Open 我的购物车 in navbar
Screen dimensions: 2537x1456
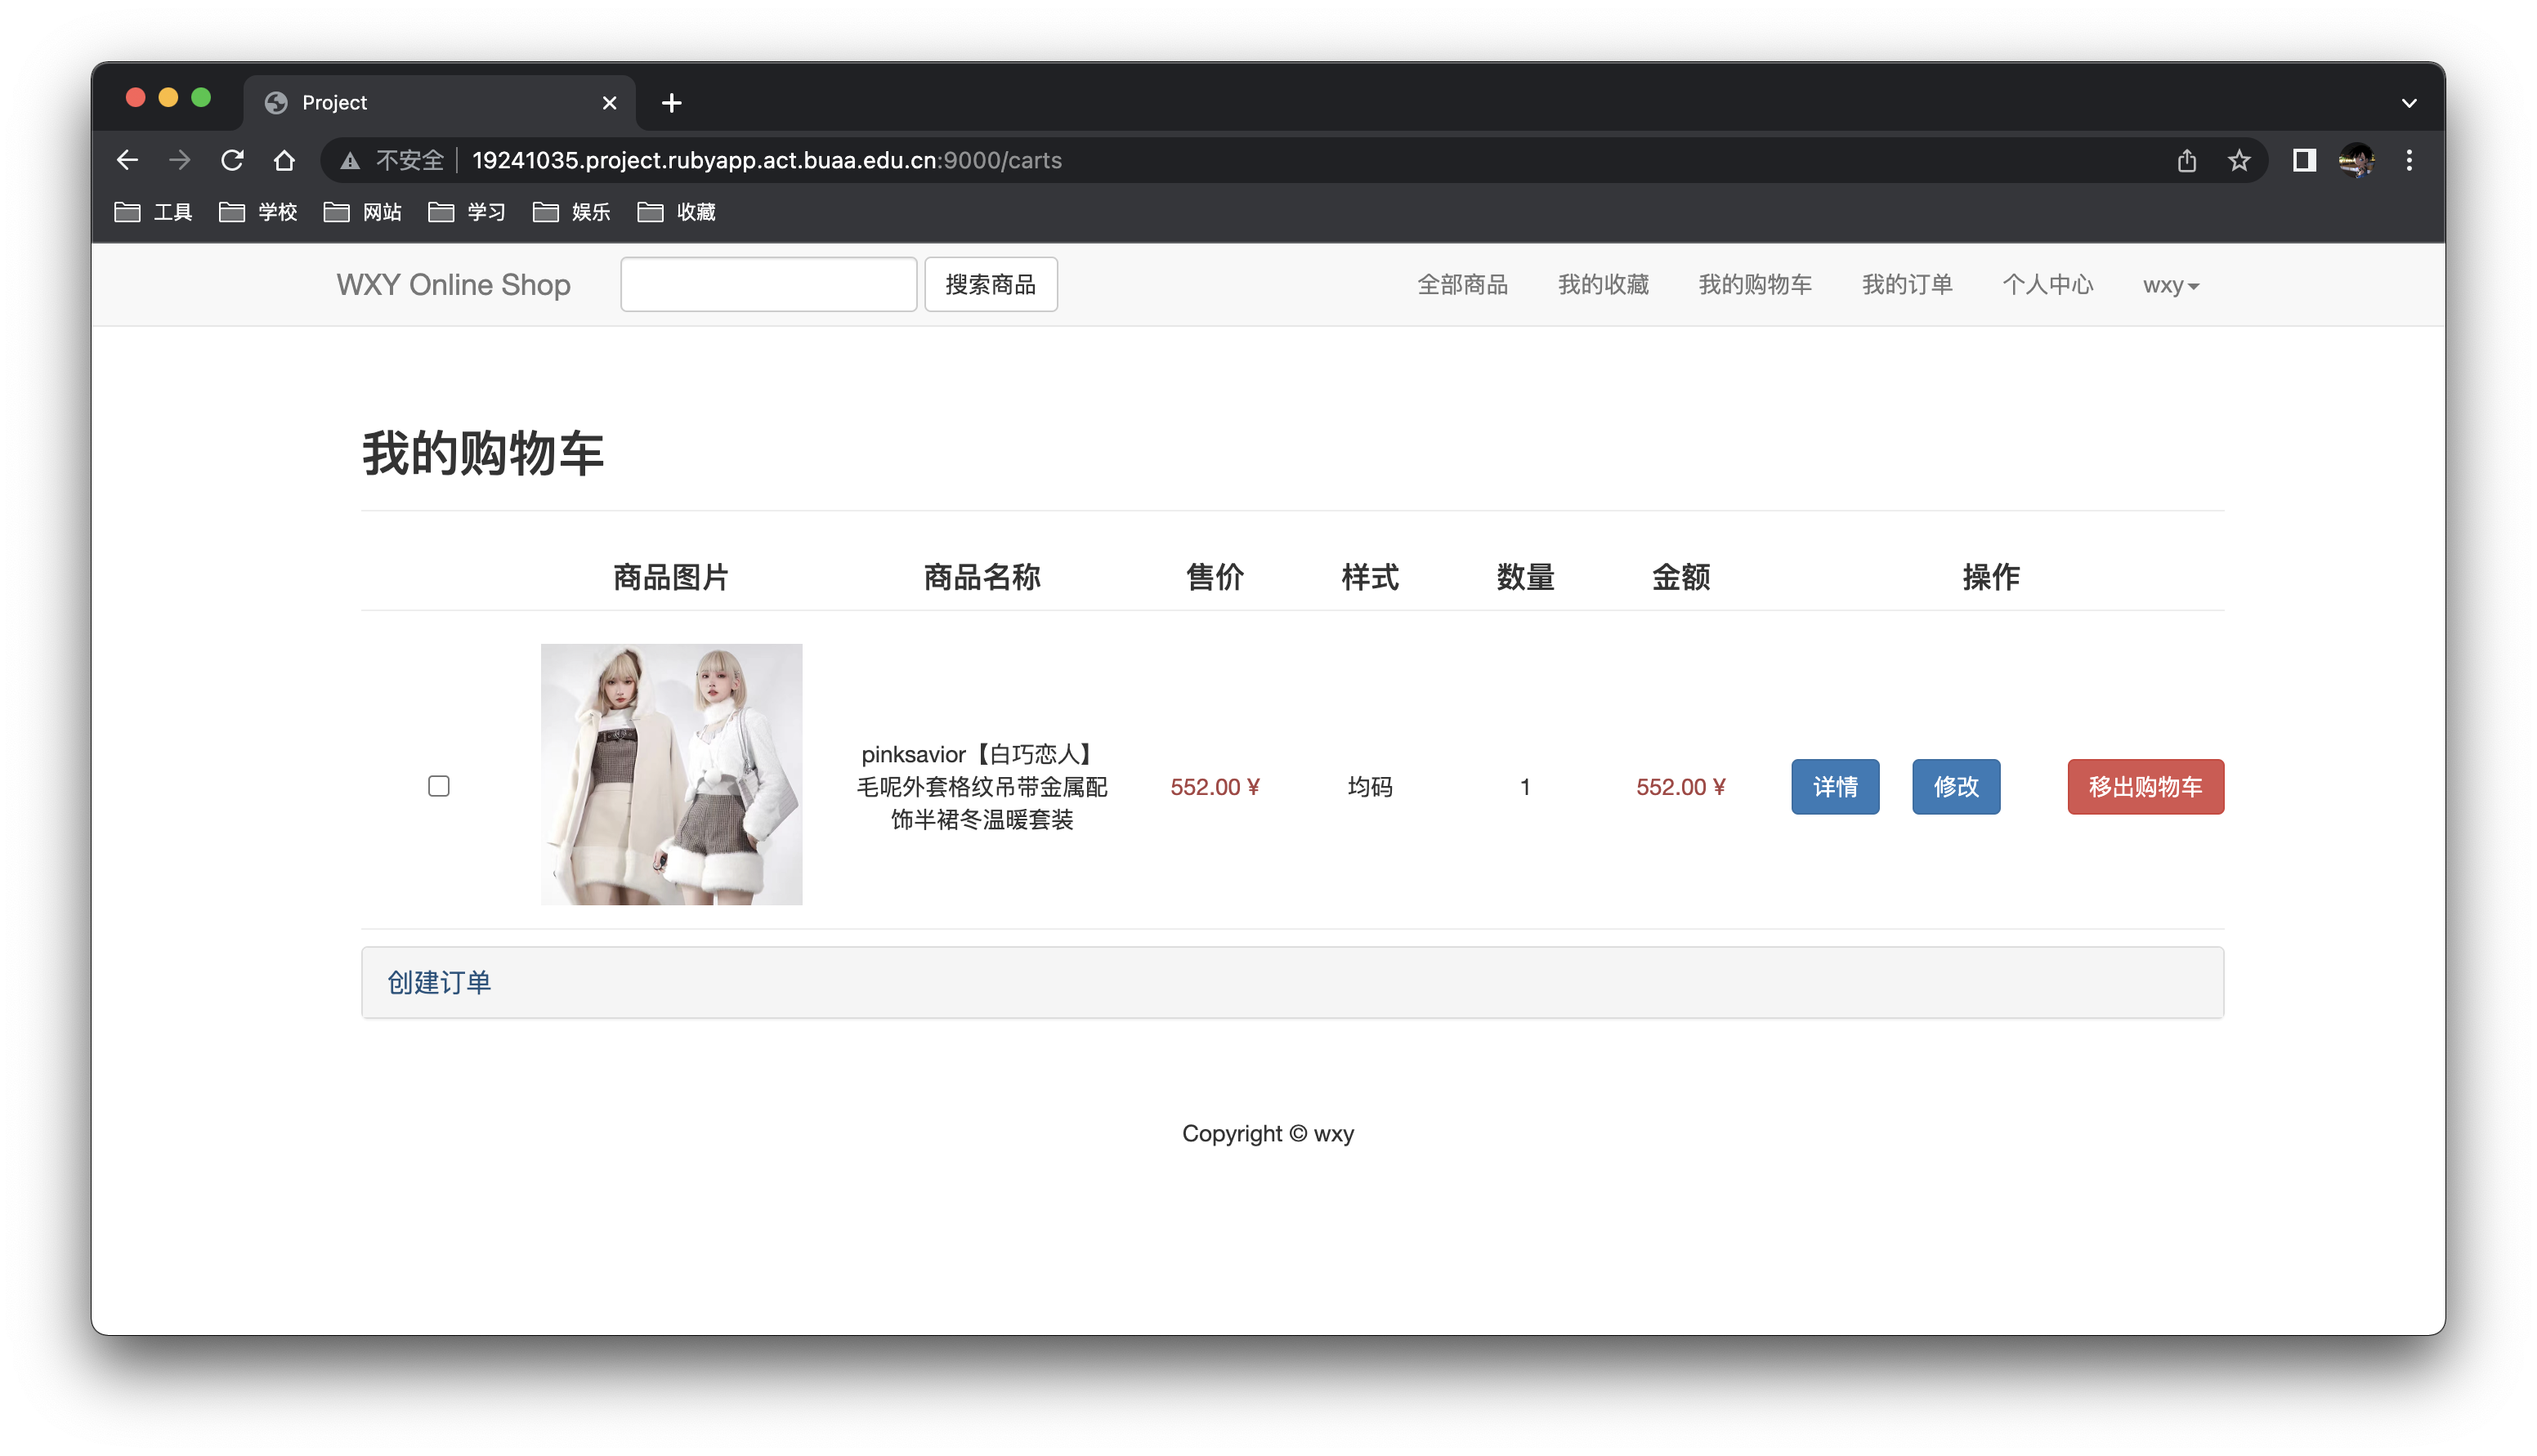[1755, 285]
